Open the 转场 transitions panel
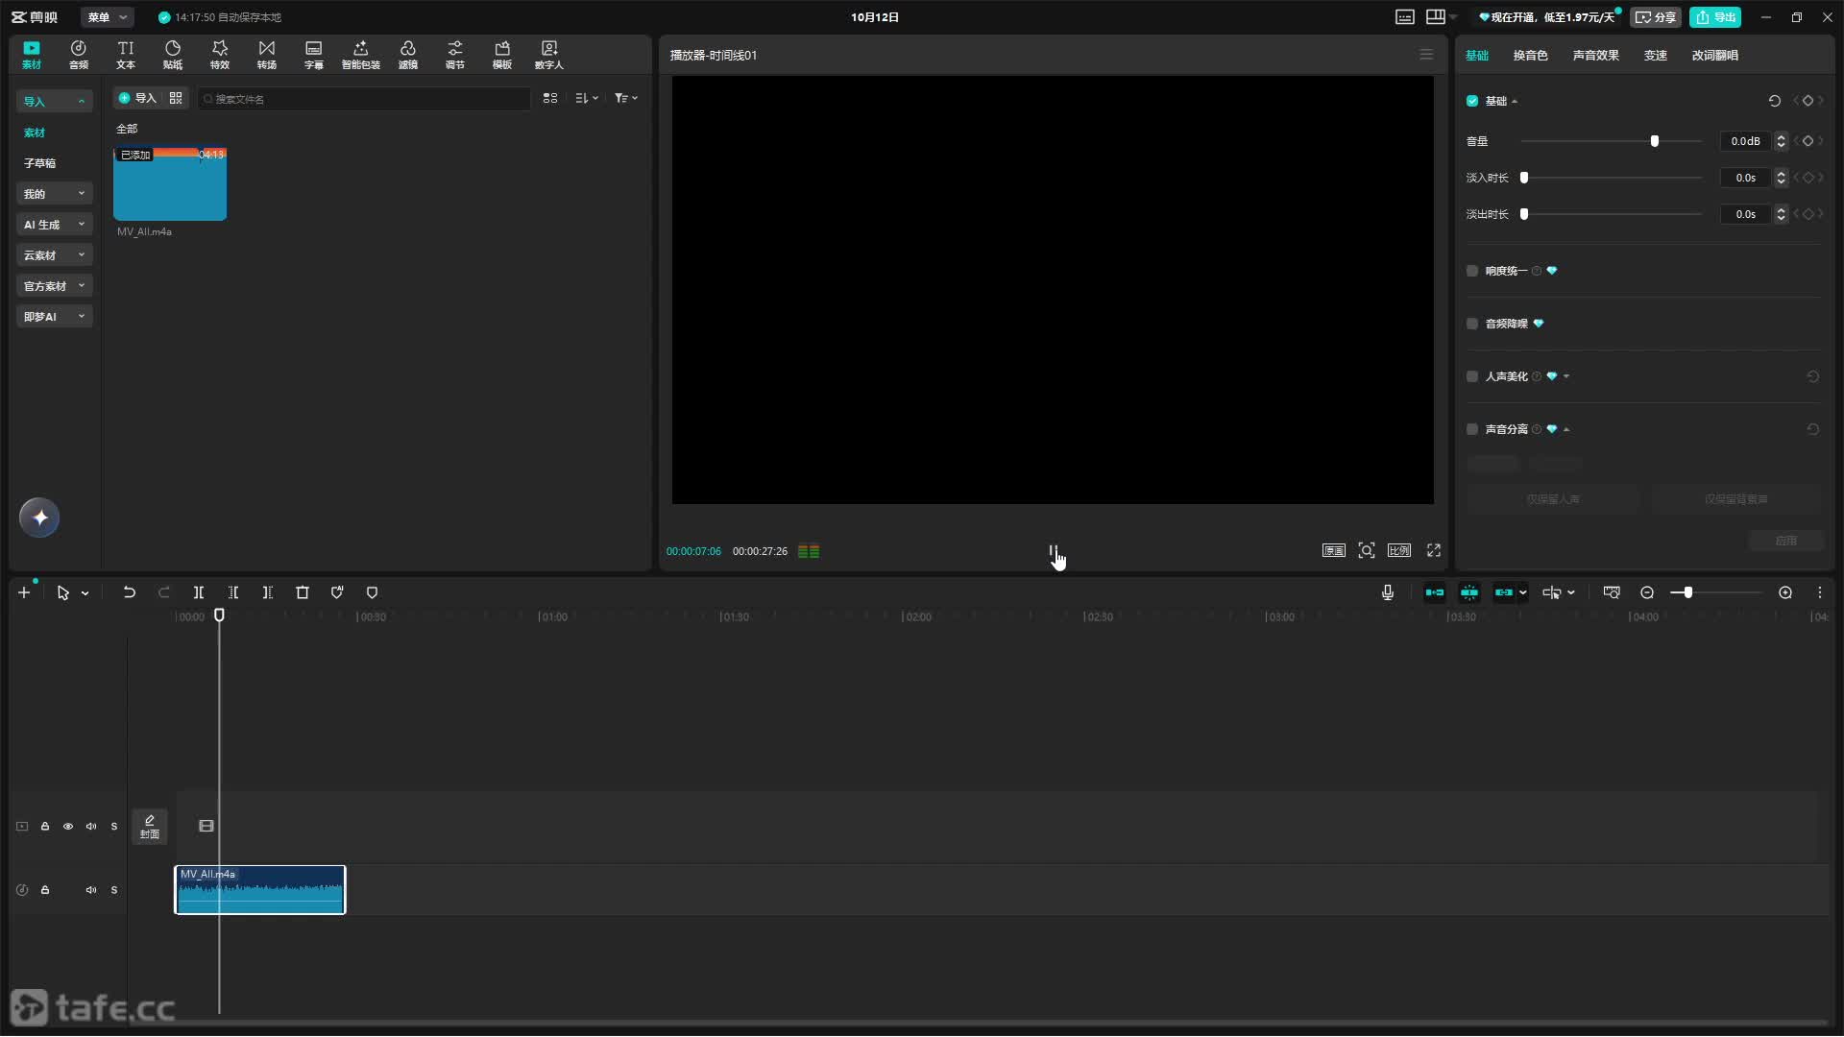Image resolution: width=1844 pixels, height=1037 pixels. pos(267,55)
